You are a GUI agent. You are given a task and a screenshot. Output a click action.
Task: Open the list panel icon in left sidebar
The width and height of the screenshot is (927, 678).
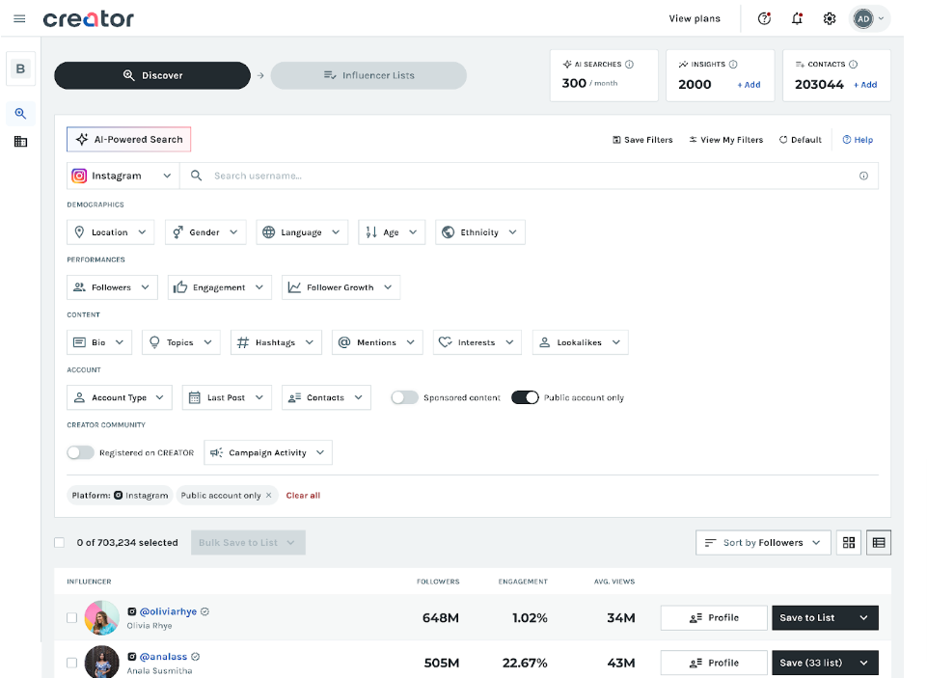coord(20,143)
